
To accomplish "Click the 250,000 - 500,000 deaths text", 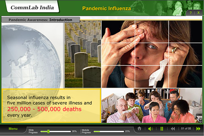I will point(45,109).
